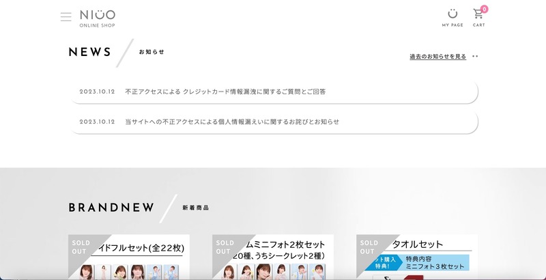Click SOLD OUT badge on タオルセット
Screen dimensions: 546x280
click(369, 247)
